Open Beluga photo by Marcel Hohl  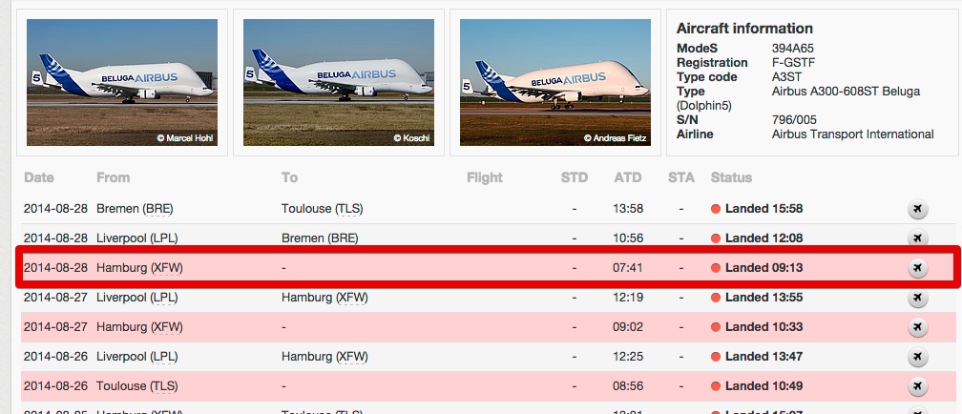pyautogui.click(x=122, y=83)
